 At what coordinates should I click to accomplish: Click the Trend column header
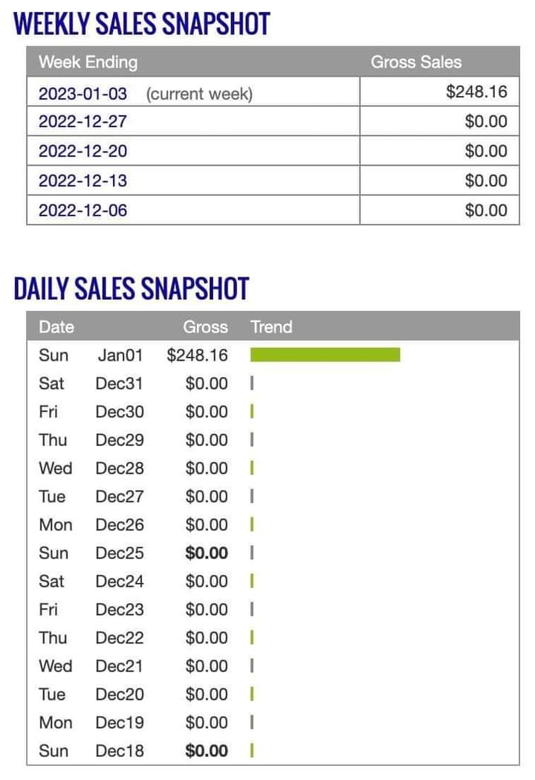tap(271, 326)
